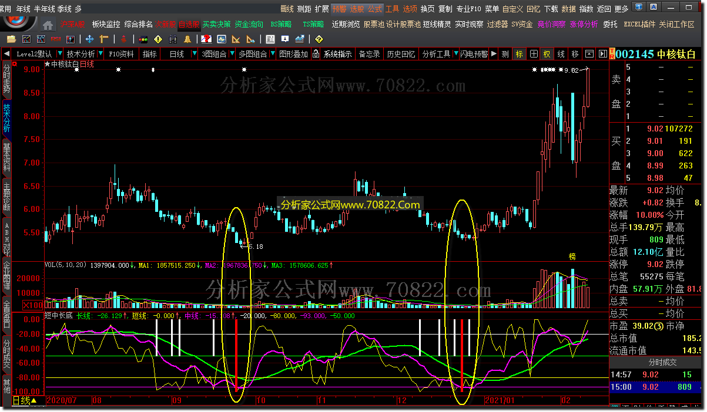Click the 系统指示 toolbar button
707x412 pixels.
click(337, 54)
